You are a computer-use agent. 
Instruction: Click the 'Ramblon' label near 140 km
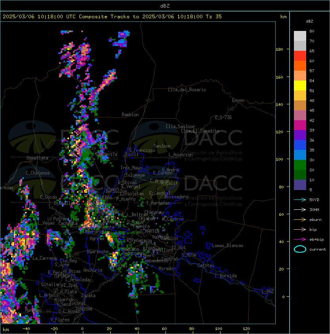130,115
